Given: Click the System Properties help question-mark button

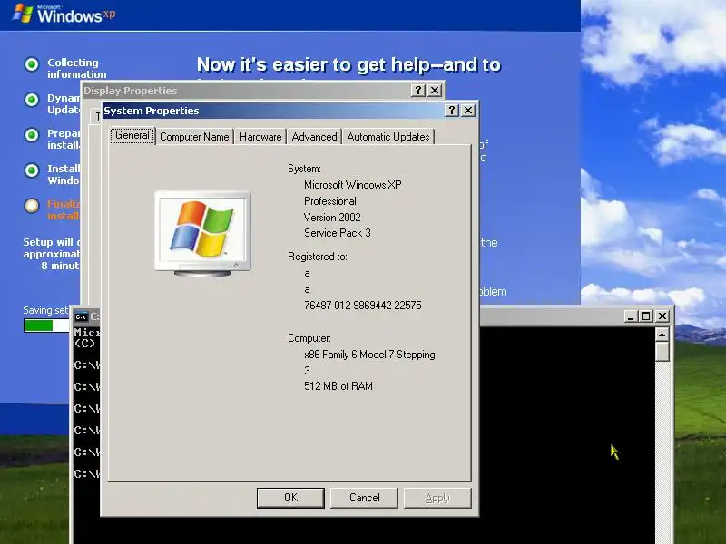Looking at the screenshot, I should pyautogui.click(x=451, y=110).
